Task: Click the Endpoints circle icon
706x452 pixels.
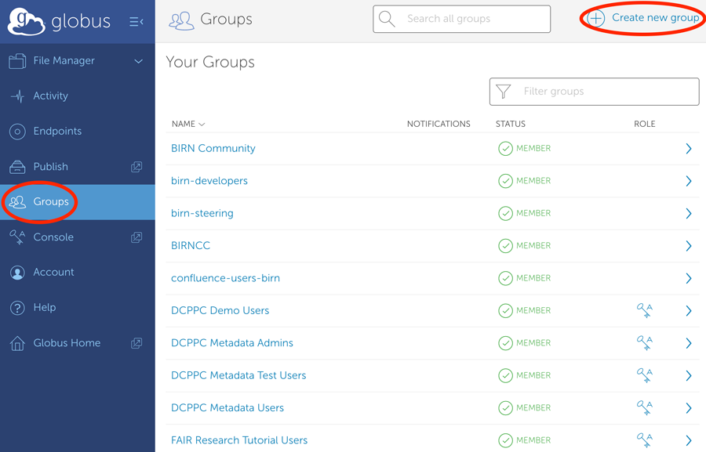Action: click(x=17, y=132)
